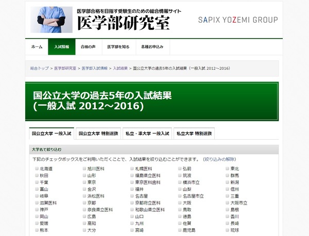
Task: Check the 秋田 checkbox
Action: click(x=37, y=176)
